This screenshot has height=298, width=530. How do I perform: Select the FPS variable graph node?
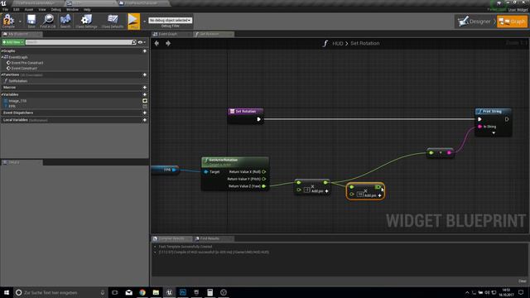pos(165,170)
